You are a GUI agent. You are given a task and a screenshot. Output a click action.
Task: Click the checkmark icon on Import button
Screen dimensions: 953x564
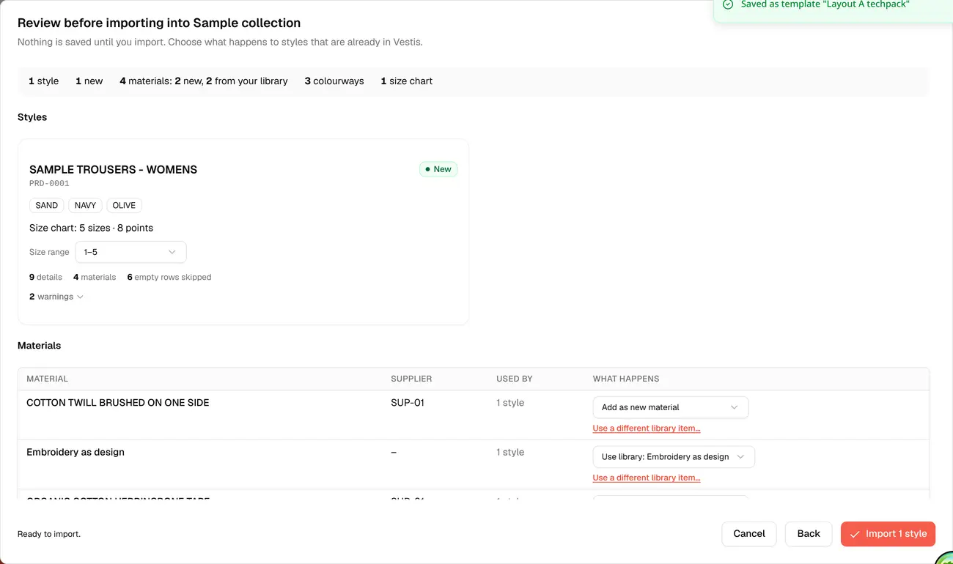(x=855, y=534)
